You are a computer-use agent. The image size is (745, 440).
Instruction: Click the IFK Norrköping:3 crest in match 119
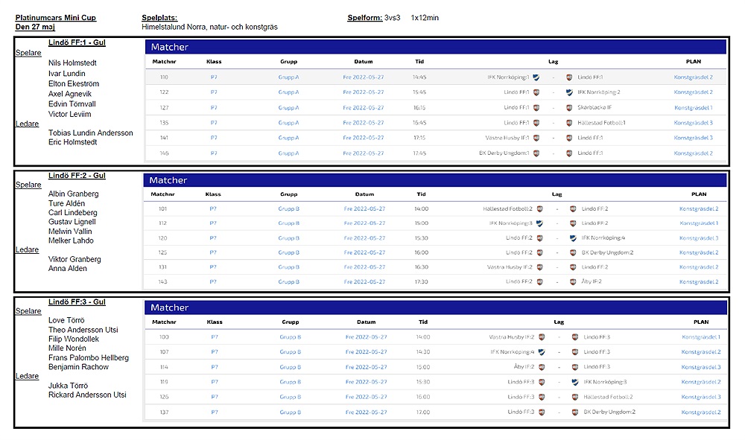point(575,382)
